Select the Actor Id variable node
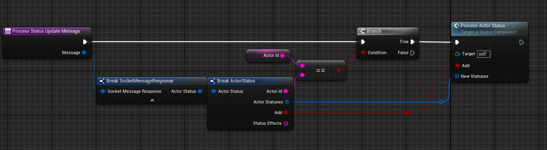The height and width of the screenshot is (150, 547). (x=268, y=56)
